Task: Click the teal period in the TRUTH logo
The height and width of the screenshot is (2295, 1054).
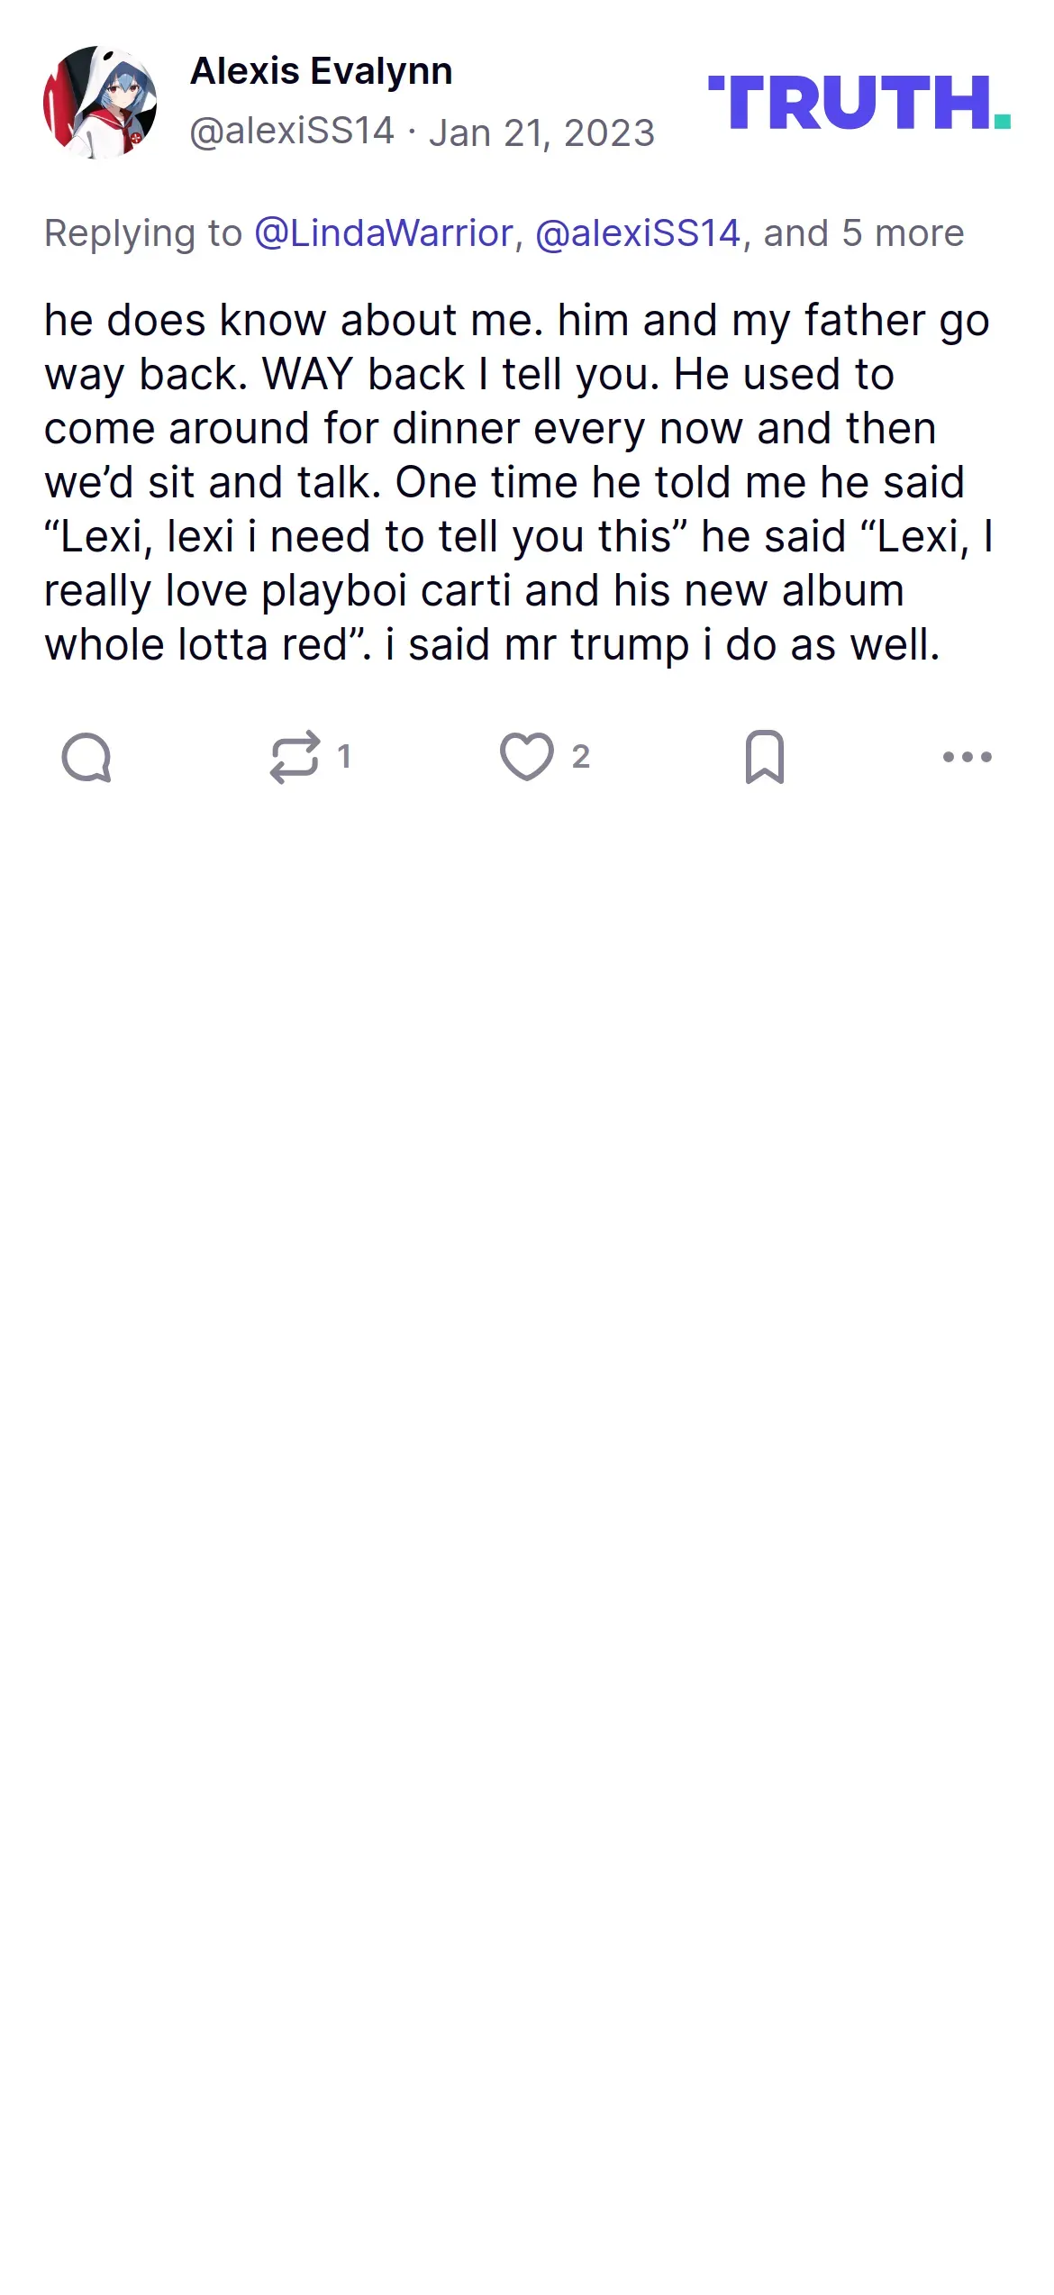Action: 1003,121
